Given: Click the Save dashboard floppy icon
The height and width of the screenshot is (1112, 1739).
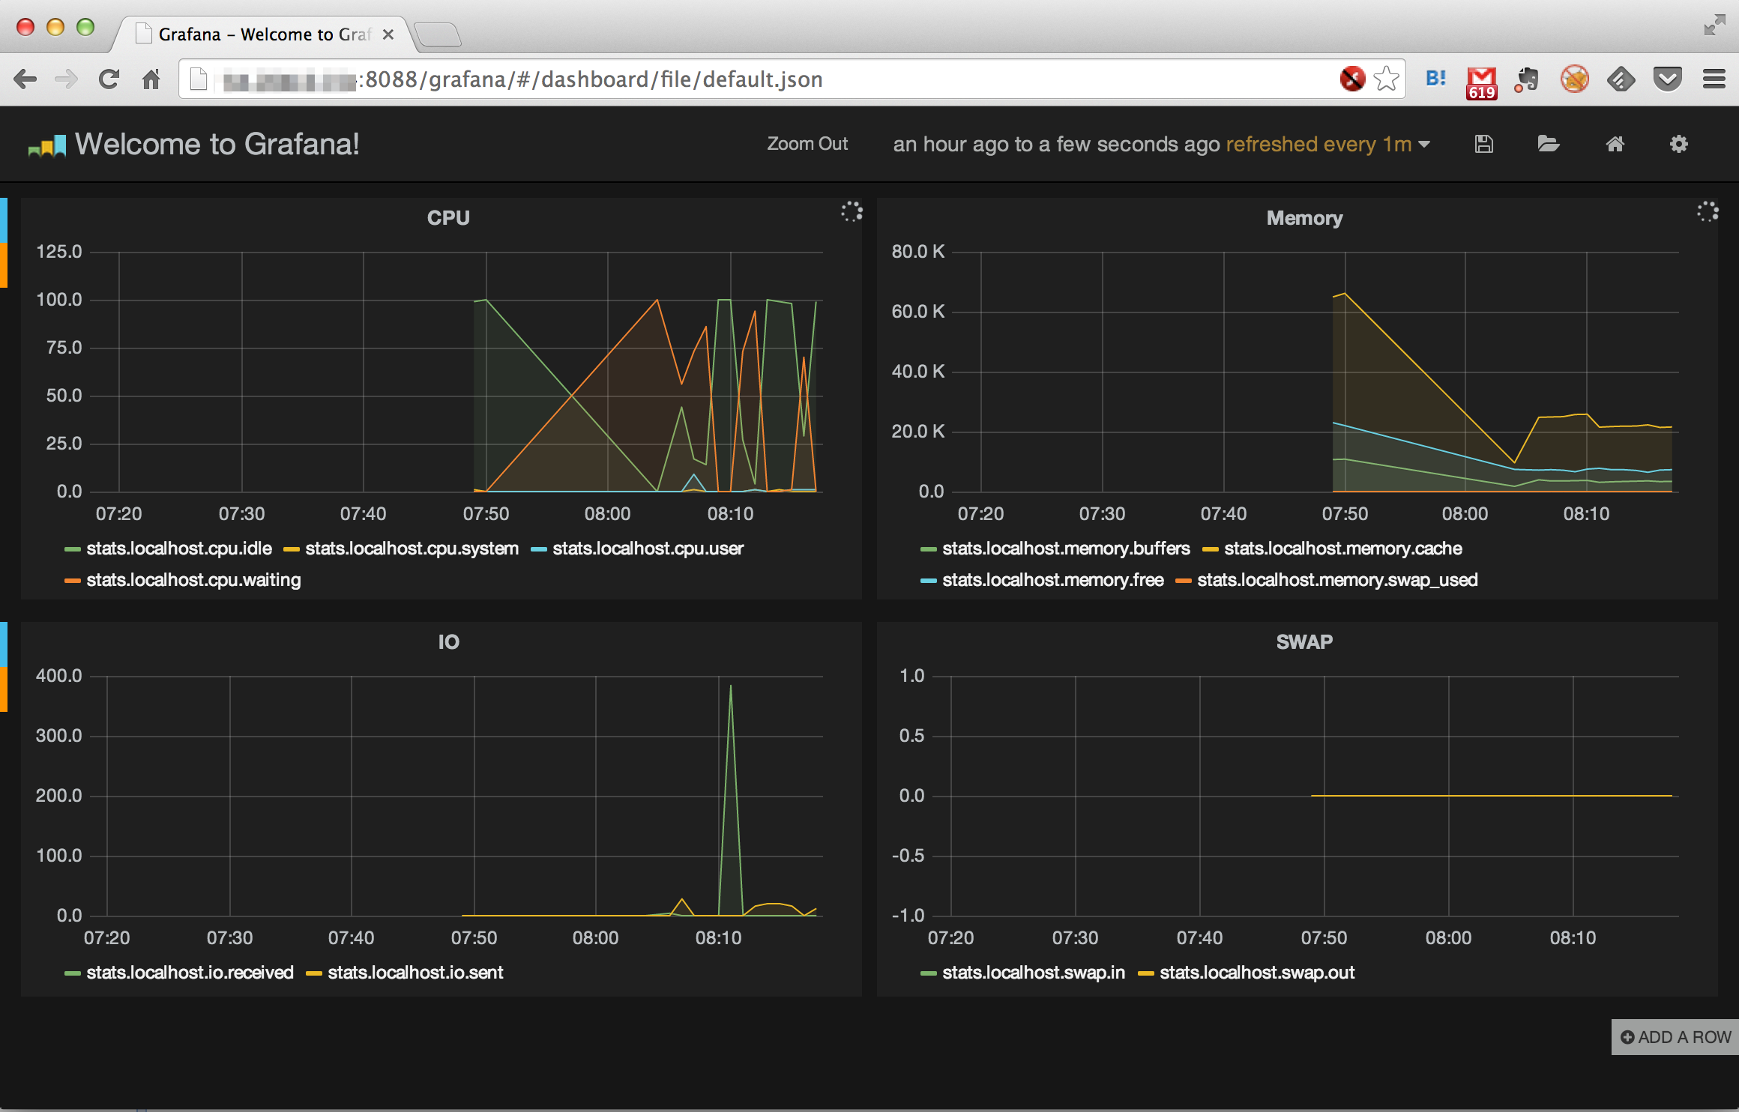Looking at the screenshot, I should click(1483, 144).
